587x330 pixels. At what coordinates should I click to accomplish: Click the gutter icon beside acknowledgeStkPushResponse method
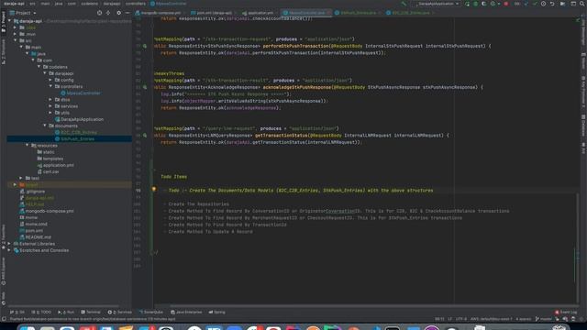tap(145, 87)
